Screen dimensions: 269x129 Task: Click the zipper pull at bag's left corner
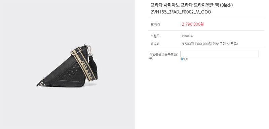click(x=40, y=83)
